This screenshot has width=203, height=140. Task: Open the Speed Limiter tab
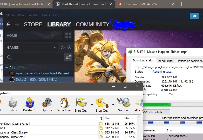click(165, 61)
